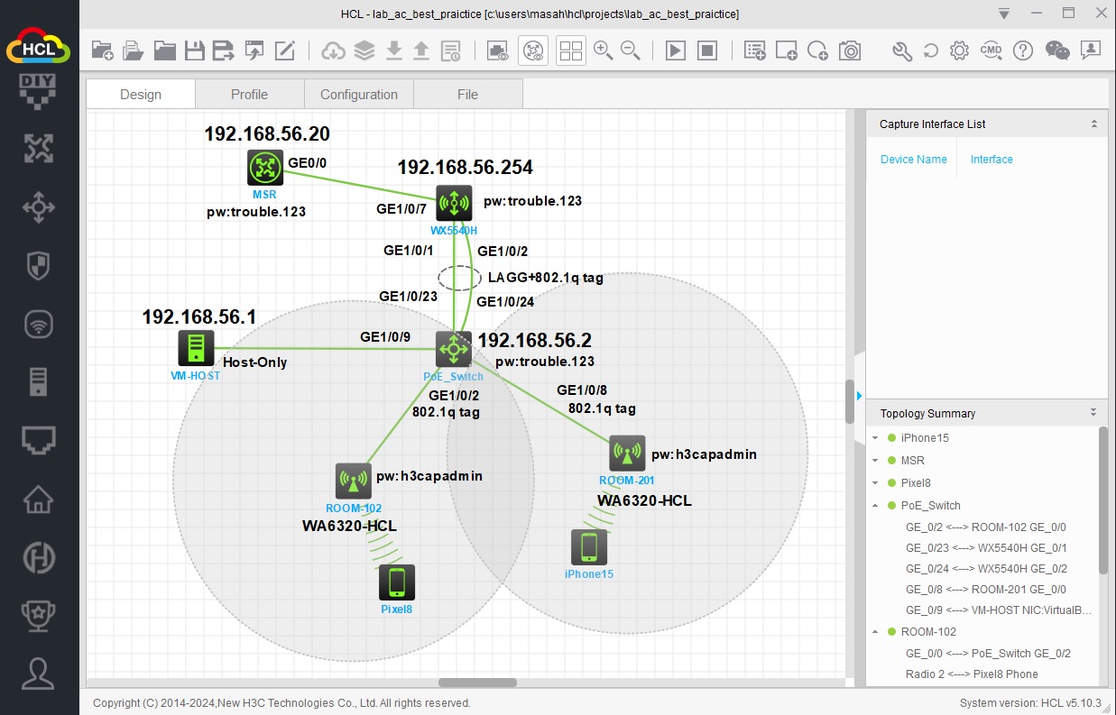Click the feedback person chat icon
Image resolution: width=1116 pixels, height=715 pixels.
pos(1090,50)
